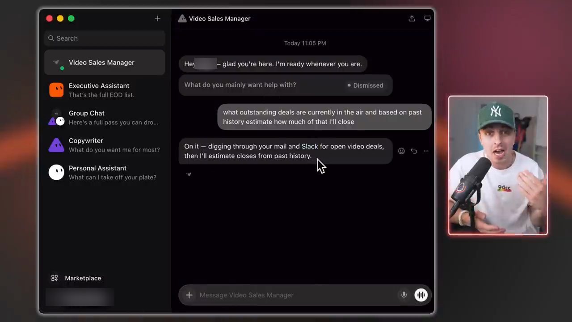
Task: Click the 'Today 11:05 PM' timestamp
Action: 305,43
